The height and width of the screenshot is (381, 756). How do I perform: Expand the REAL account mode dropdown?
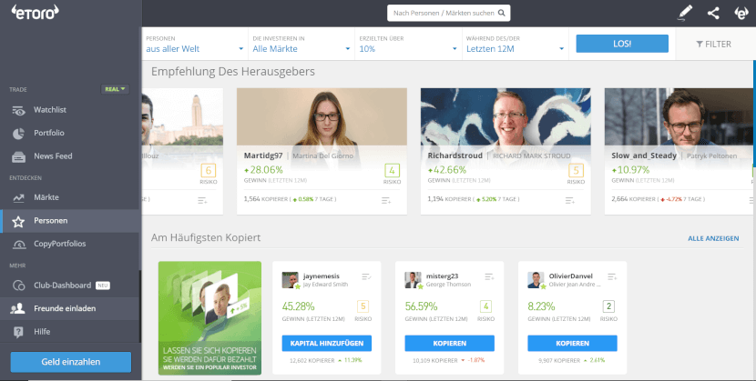pos(115,89)
